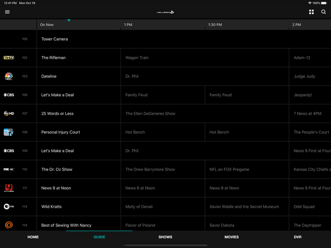Open NFL on FOX Pregame listing
The height and width of the screenshot is (248, 331).
click(x=247, y=169)
